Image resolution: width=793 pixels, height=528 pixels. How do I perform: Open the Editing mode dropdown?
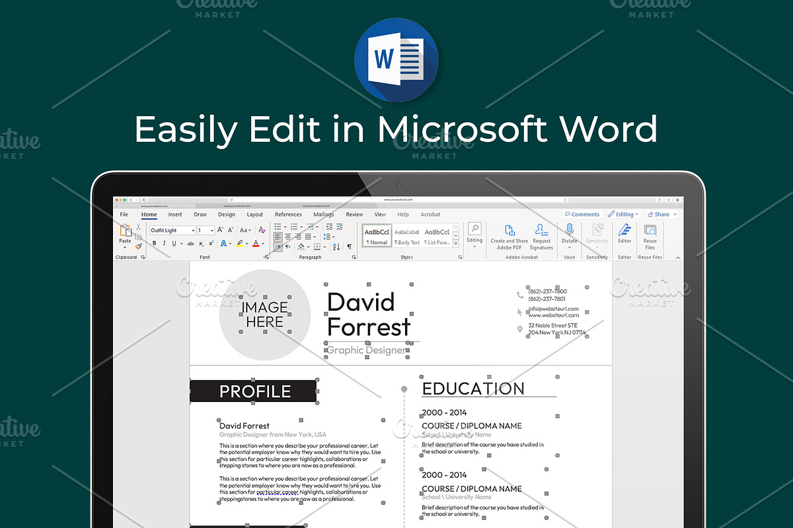pyautogui.click(x=624, y=214)
